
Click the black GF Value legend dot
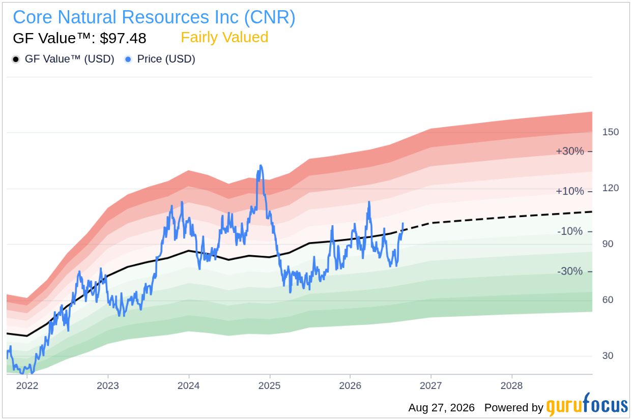coord(16,59)
